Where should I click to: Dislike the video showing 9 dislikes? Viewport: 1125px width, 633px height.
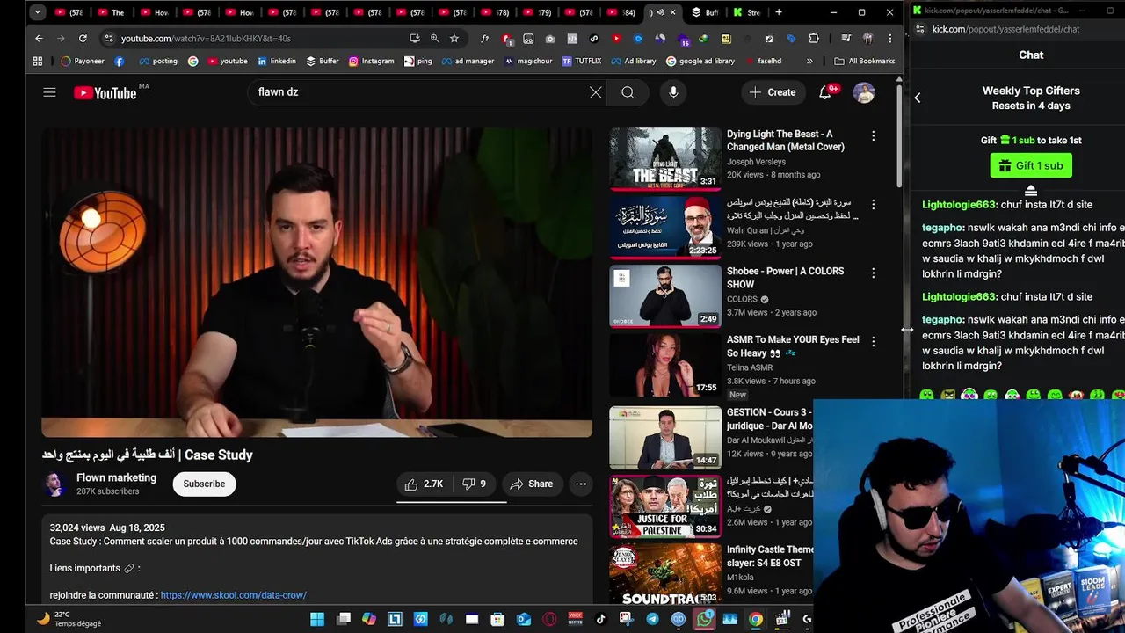(475, 484)
